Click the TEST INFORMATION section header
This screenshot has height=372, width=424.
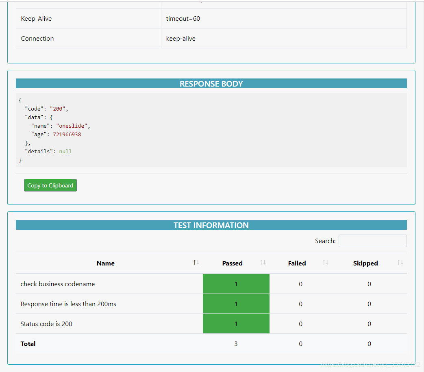211,225
